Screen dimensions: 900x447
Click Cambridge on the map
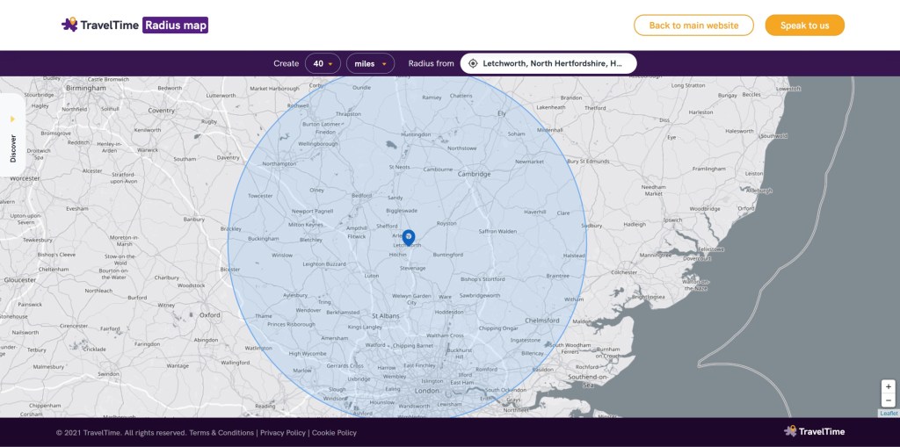pos(474,174)
